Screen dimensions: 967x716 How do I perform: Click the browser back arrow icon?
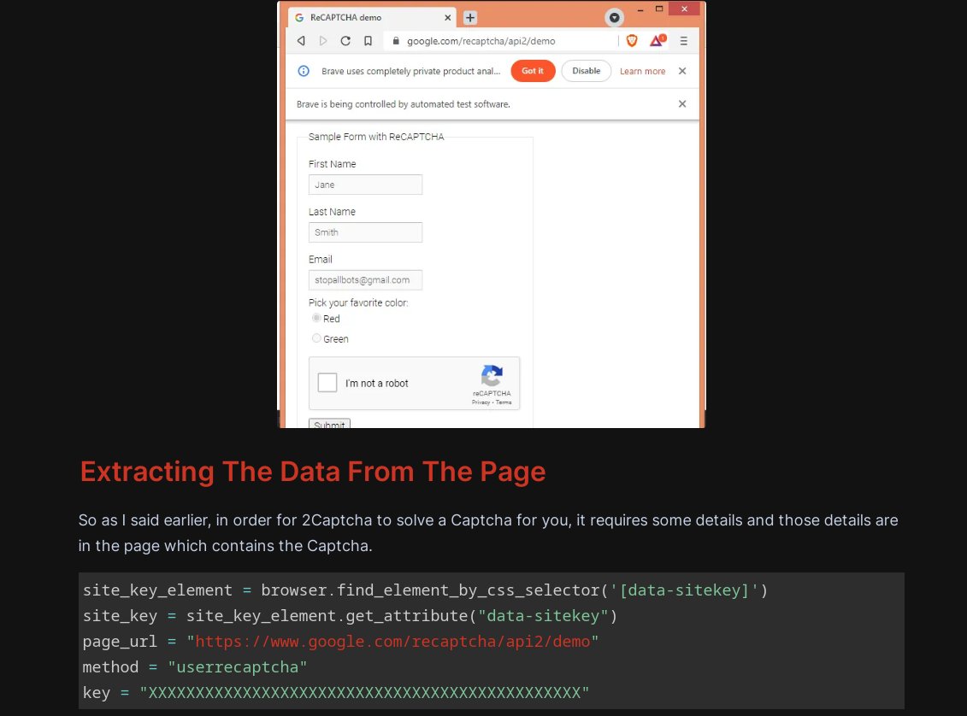[x=301, y=41]
